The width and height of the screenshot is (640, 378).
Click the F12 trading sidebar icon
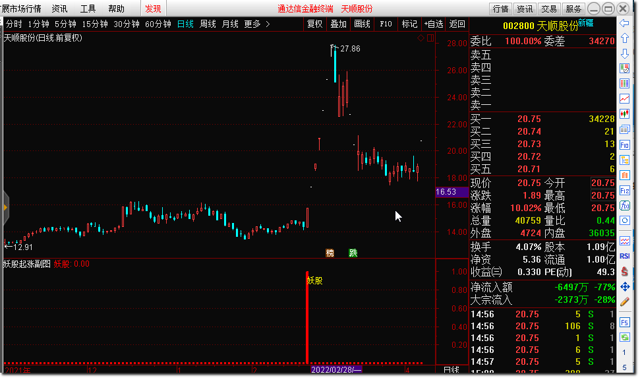click(x=624, y=191)
